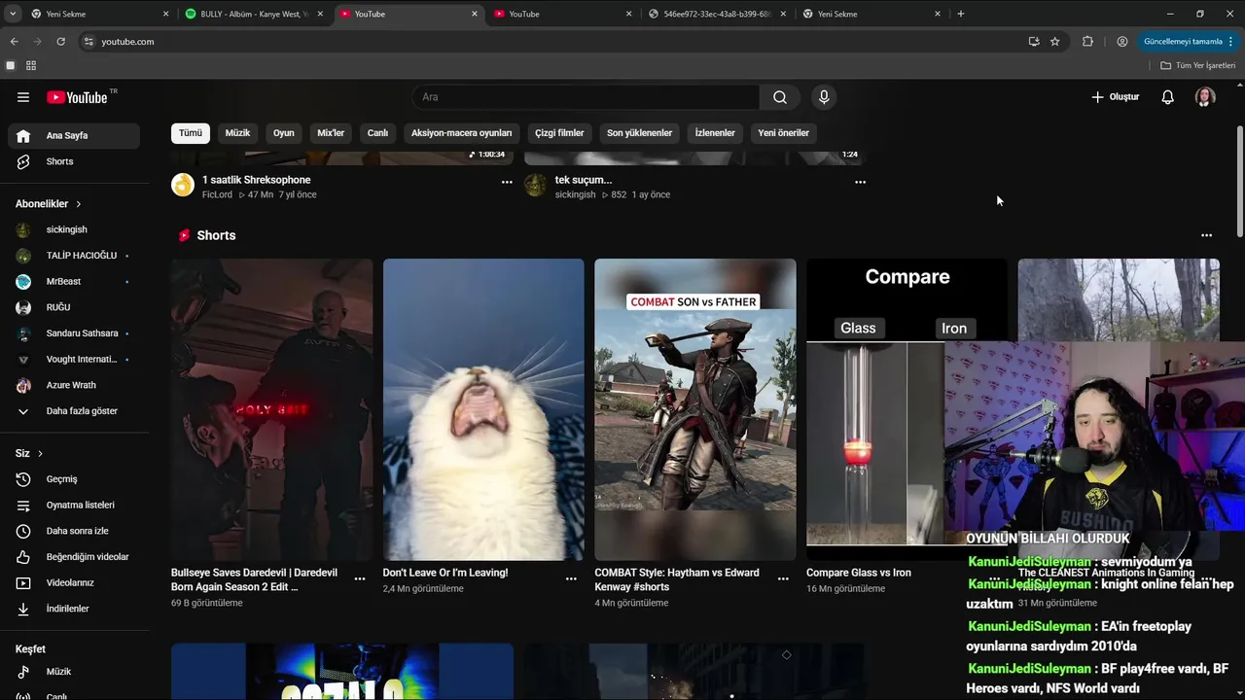Type in the Ara search field

click(587, 97)
